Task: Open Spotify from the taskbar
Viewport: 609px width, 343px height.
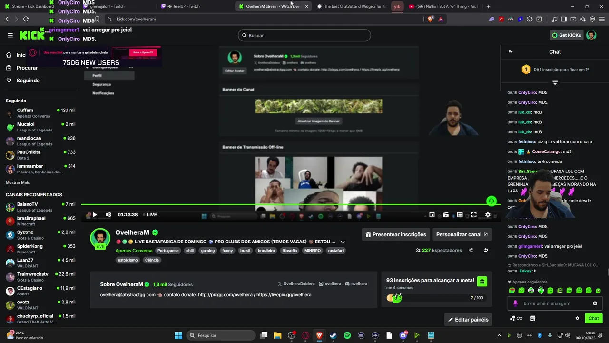Action: click(x=347, y=335)
